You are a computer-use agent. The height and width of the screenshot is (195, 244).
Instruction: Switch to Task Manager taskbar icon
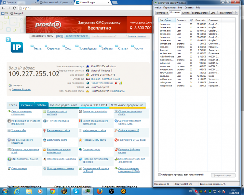tap(88, 191)
